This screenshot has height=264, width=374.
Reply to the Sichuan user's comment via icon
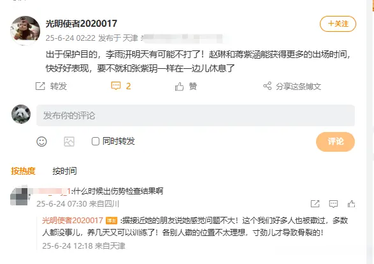point(333,204)
